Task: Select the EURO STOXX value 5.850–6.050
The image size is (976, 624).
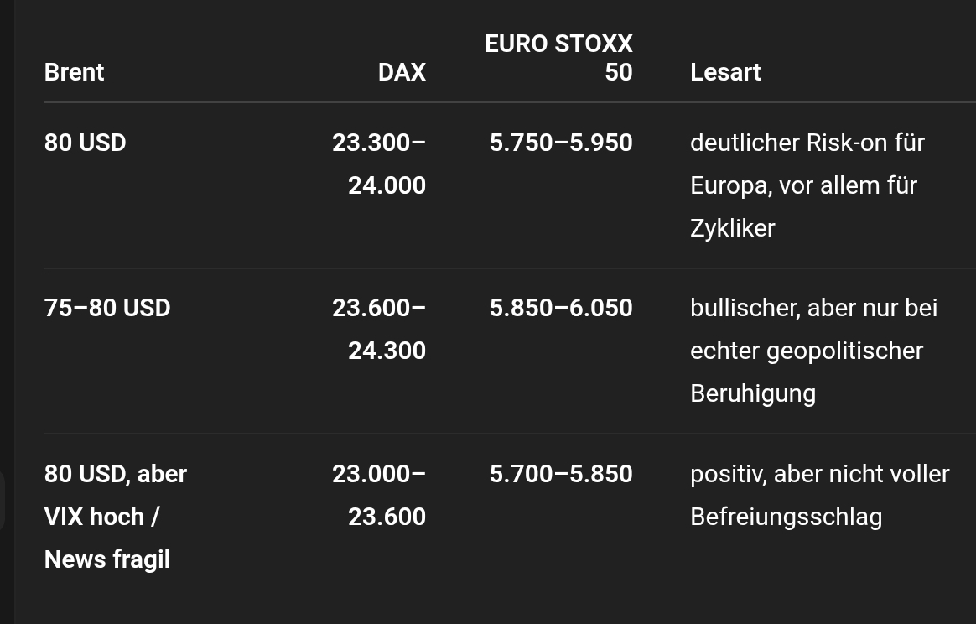Action: click(561, 308)
